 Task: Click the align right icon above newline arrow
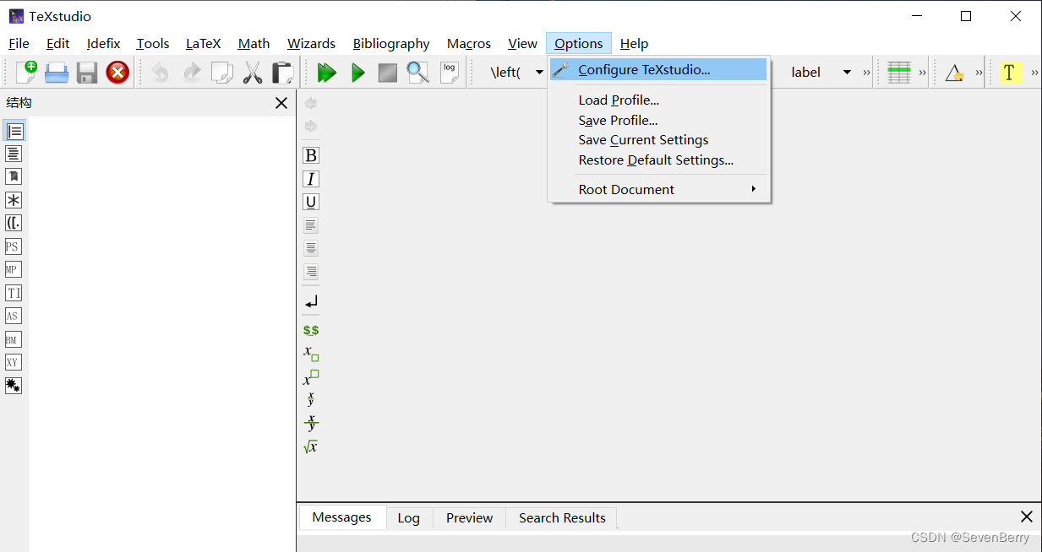pos(311,272)
